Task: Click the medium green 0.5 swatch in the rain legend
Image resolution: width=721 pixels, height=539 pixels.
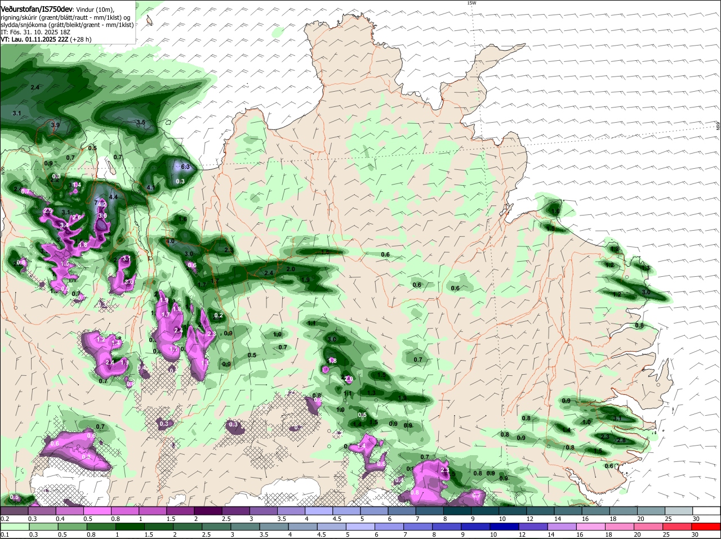Action: coord(73,527)
